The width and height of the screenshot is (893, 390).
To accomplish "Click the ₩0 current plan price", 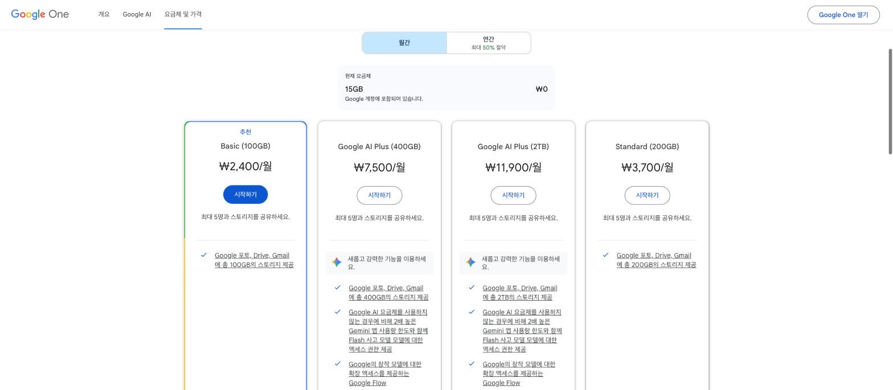I will pos(542,89).
